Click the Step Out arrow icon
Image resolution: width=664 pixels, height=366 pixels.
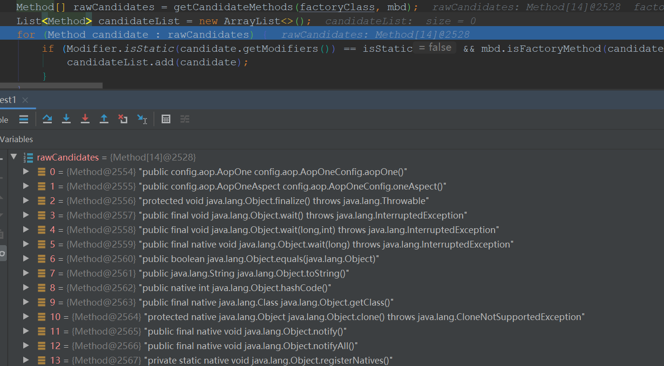(104, 119)
